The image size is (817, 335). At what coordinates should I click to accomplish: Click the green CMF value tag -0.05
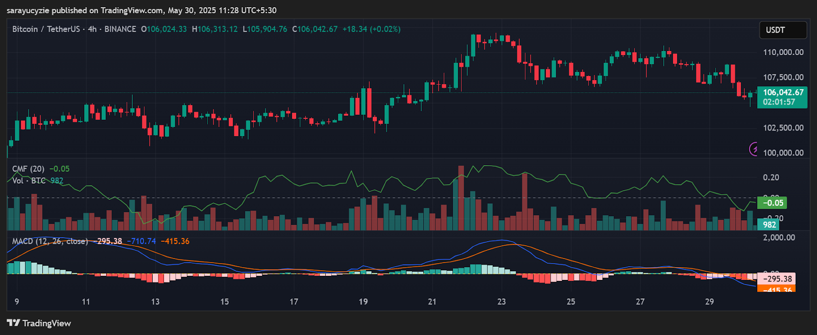coord(772,203)
